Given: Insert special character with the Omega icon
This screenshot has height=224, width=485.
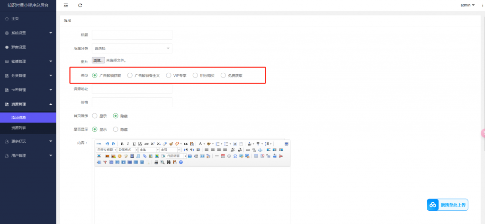Looking at the screenshot, I should coord(235,156).
